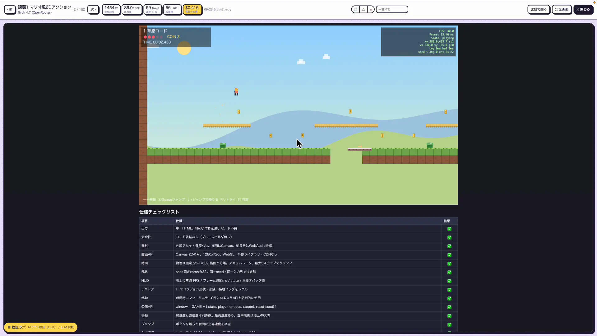Click the seed固定xorshift32 specification text
This screenshot has width=597, height=336.
point(216,272)
